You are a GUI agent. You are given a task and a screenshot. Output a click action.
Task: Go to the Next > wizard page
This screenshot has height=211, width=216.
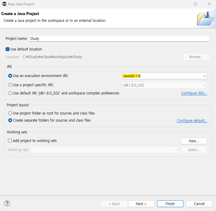[141, 204]
